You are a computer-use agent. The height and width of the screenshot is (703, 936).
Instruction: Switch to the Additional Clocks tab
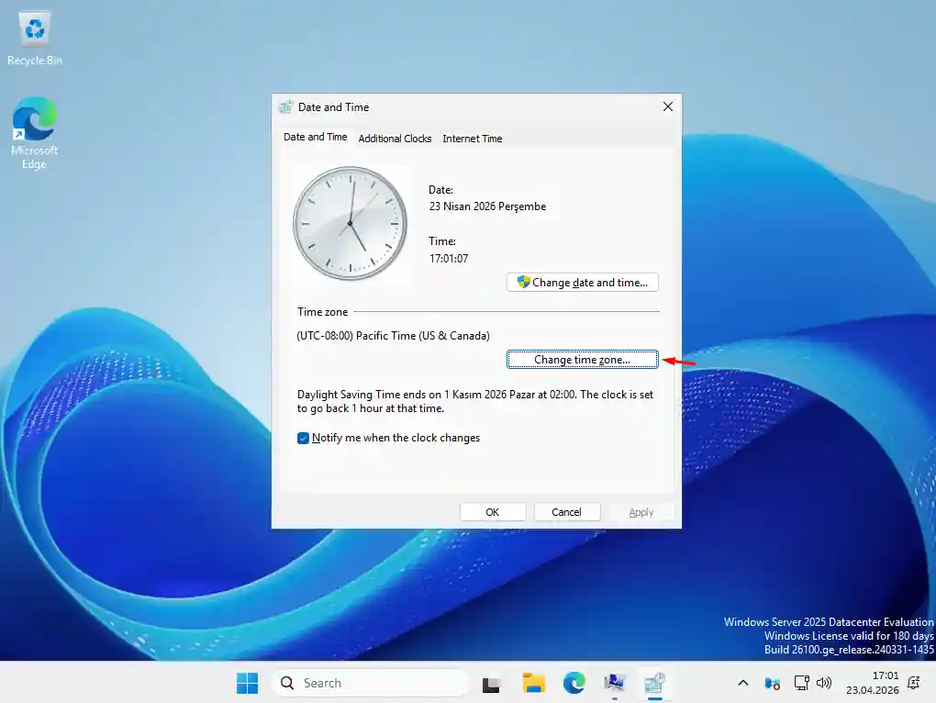coord(395,139)
